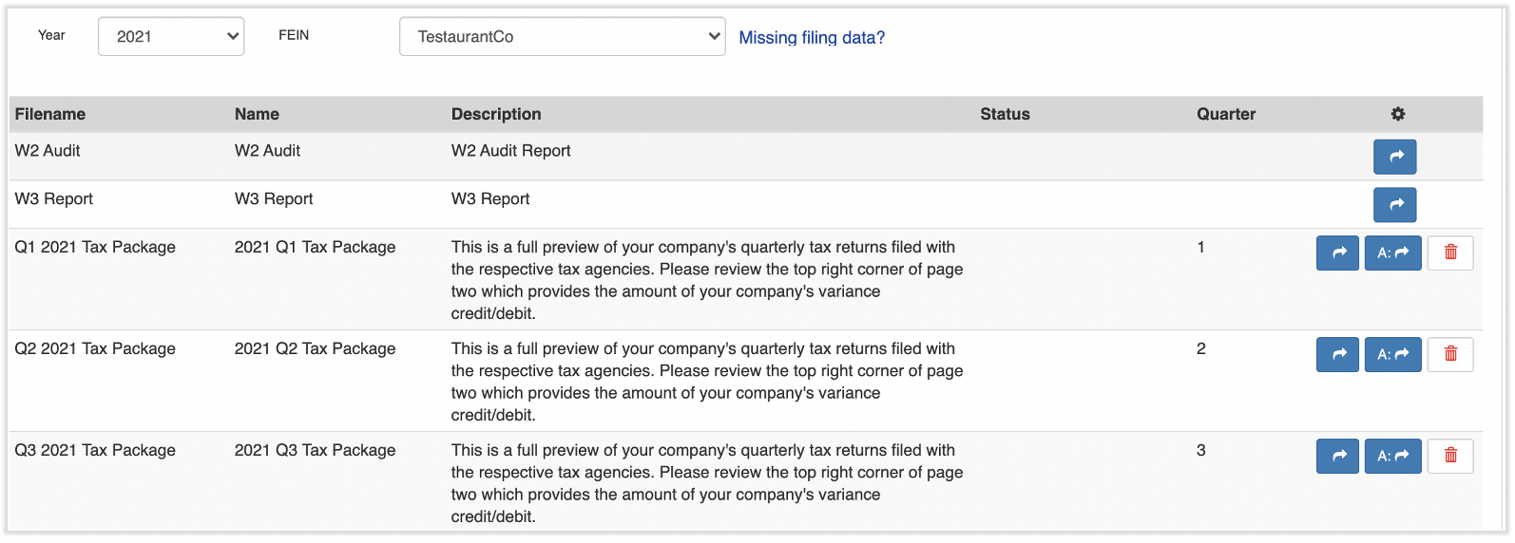Sort by the Filename column header
This screenshot has width=1515, height=543.
coord(50,114)
